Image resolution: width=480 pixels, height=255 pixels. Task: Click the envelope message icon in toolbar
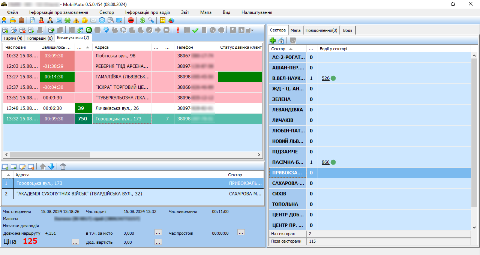pos(93,21)
